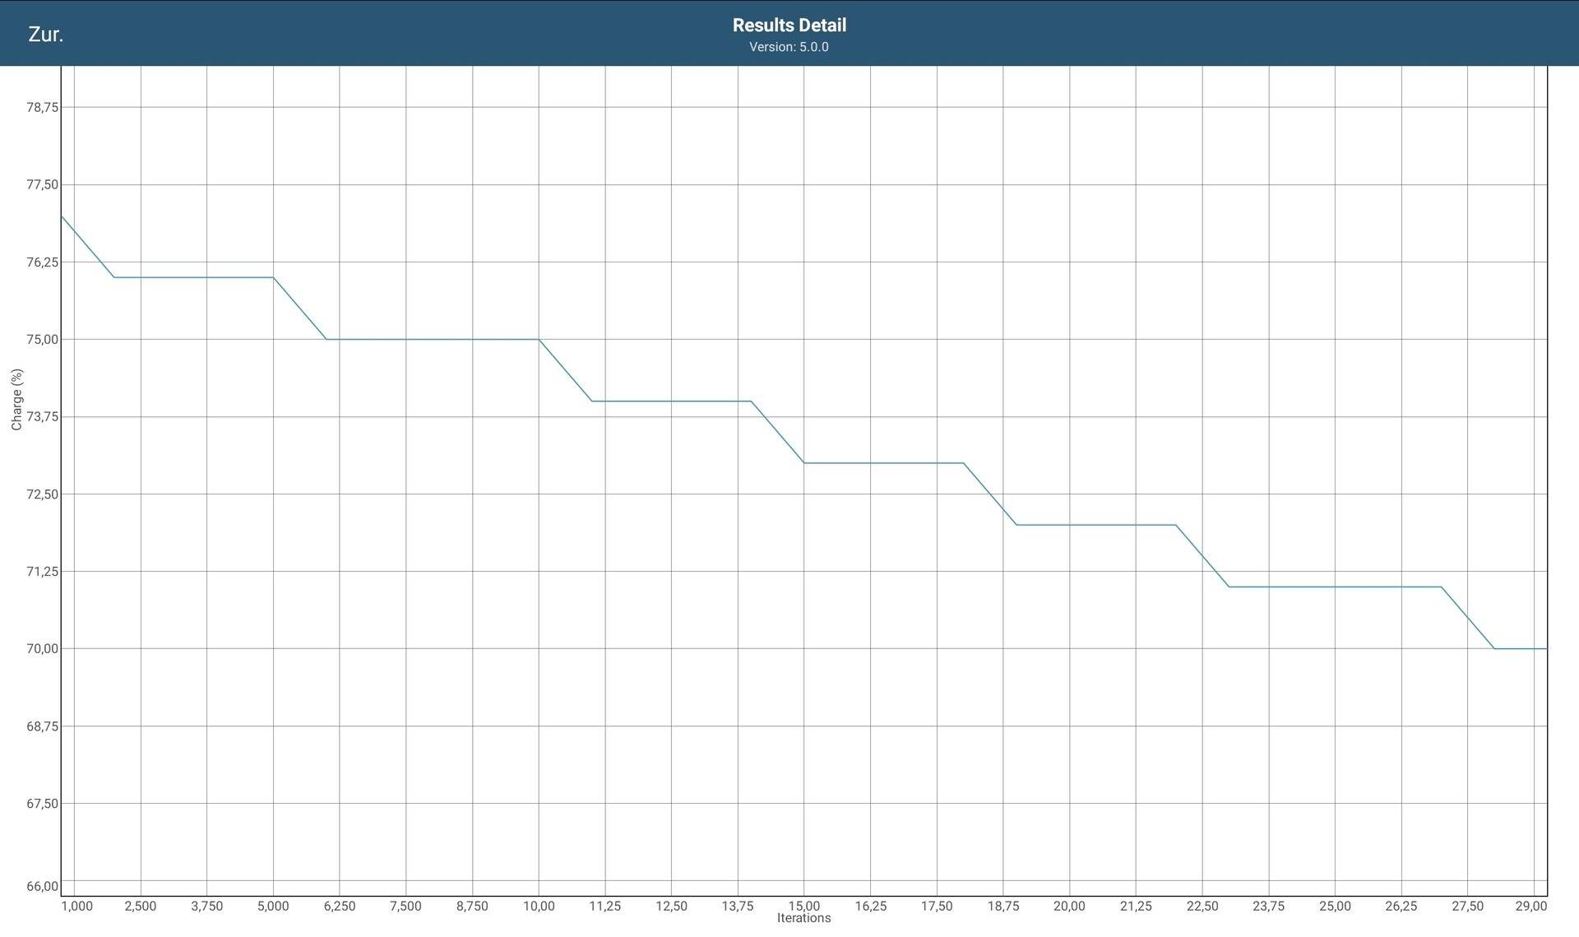The width and height of the screenshot is (1579, 937).
Task: Click the 1,000 x-axis tick label
Action: pos(77,906)
